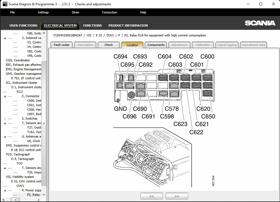Click the C696 round connector in diagram

(x=131, y=95)
